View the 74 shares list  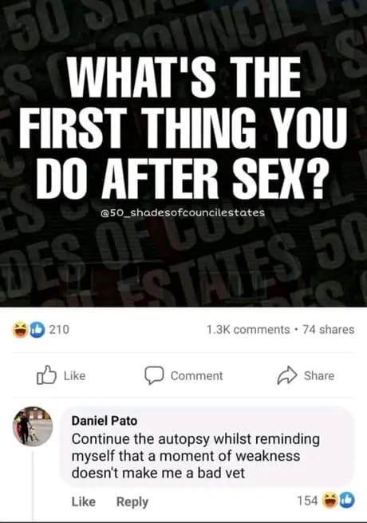pos(329,330)
